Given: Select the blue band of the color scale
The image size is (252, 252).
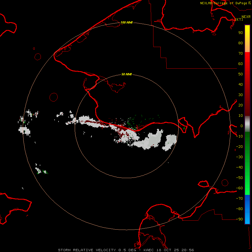Looking at the screenshot, I should (247, 209).
